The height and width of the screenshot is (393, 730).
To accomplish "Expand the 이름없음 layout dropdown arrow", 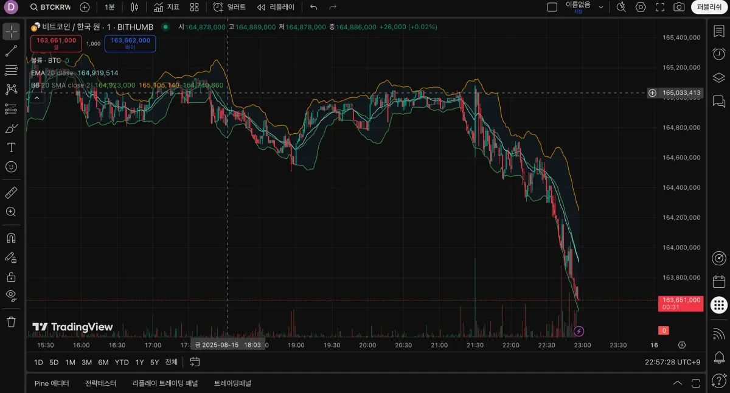I will [601, 7].
